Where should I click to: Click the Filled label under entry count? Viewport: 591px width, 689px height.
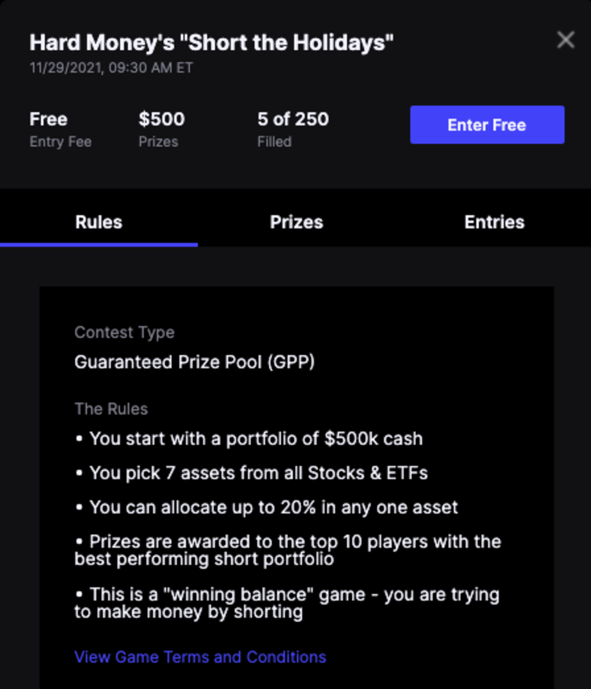(274, 141)
